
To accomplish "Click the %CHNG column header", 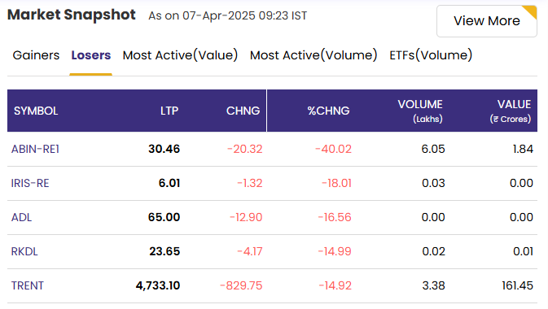I will (328, 111).
